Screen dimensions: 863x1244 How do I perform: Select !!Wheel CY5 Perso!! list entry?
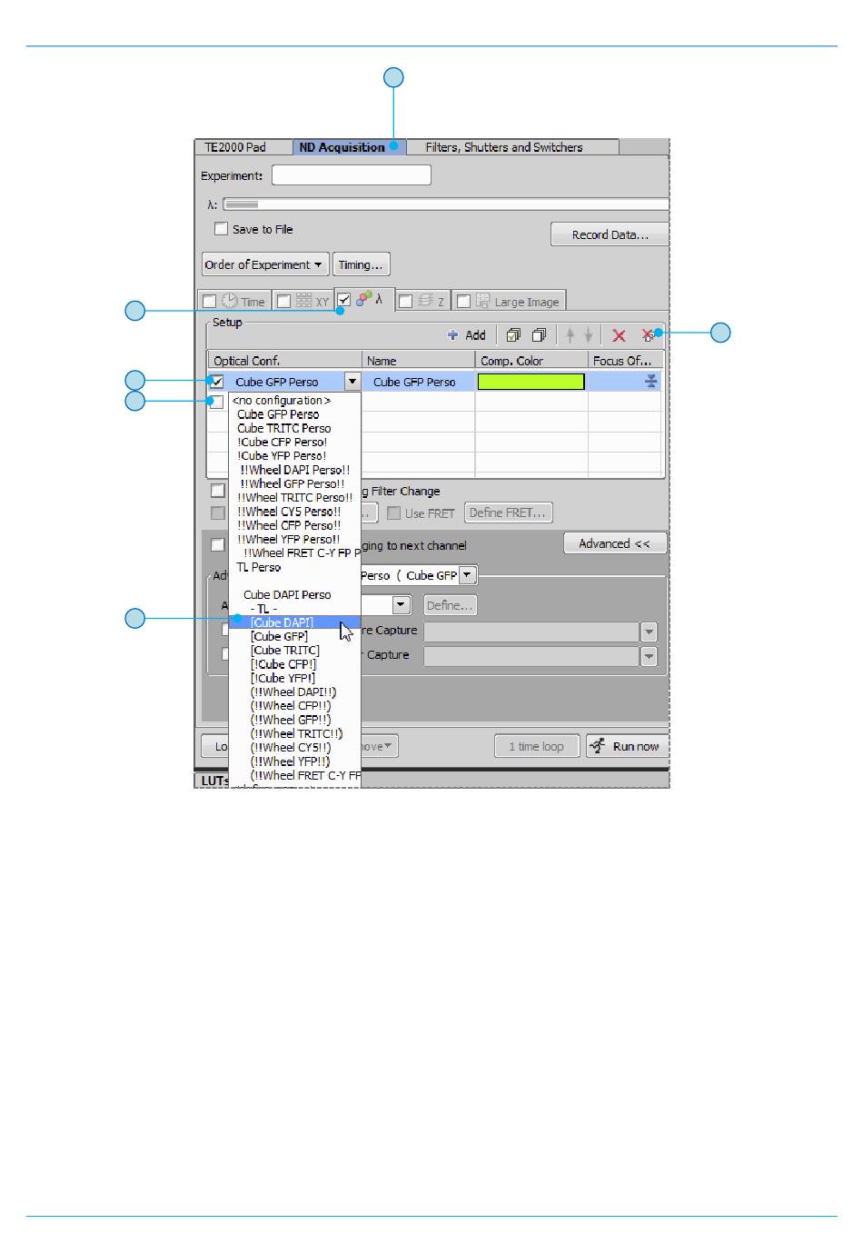pyautogui.click(x=289, y=512)
